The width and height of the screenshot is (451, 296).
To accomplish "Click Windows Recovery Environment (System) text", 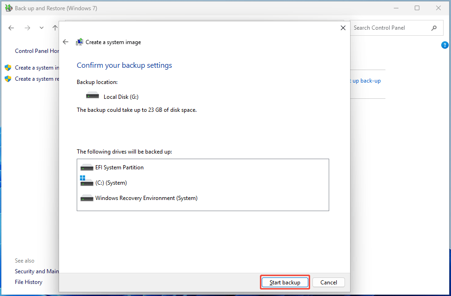I will (x=146, y=198).
